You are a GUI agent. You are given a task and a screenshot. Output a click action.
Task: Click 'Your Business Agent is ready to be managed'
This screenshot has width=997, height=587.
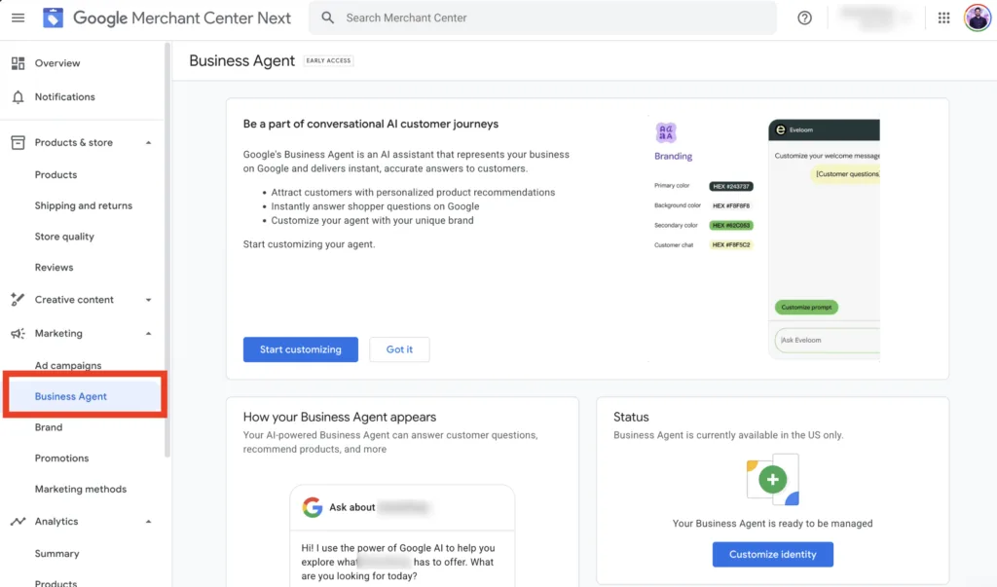[x=772, y=524]
